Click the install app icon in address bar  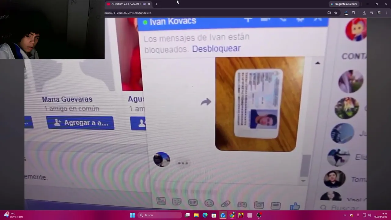tap(329, 13)
